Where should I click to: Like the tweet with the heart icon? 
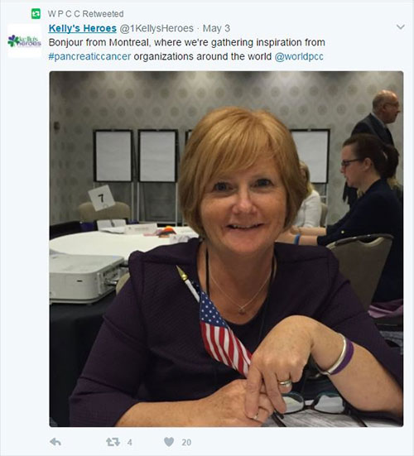pyautogui.click(x=169, y=442)
